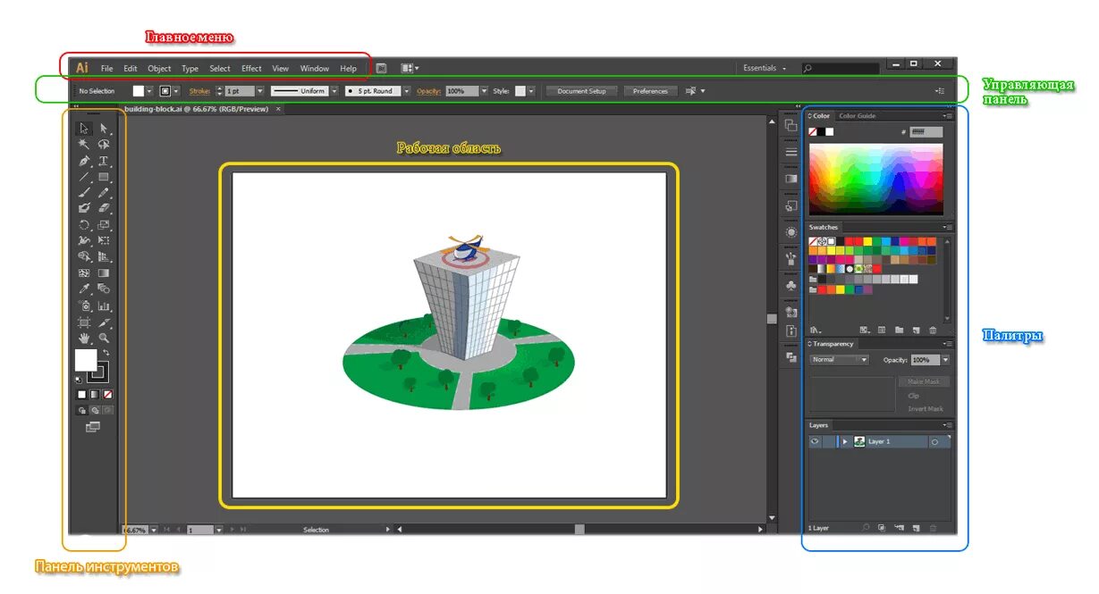
Task: Select the Paintbrush tool
Action: click(84, 193)
